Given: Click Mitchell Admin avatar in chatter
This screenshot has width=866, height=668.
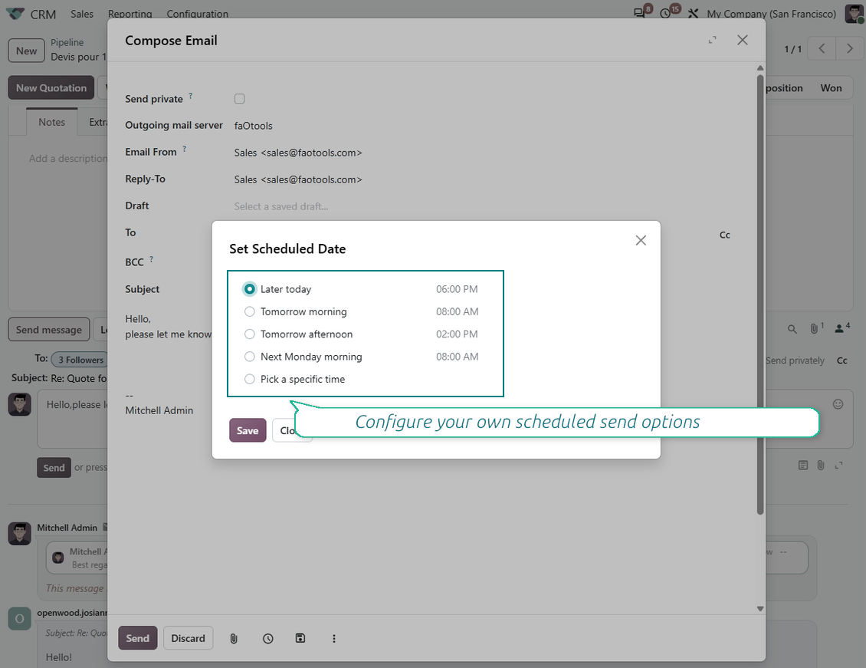Looking at the screenshot, I should pos(19,533).
